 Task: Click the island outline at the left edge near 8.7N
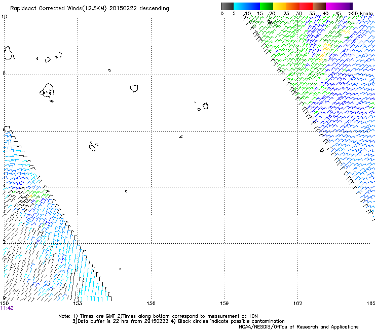pos(9,53)
